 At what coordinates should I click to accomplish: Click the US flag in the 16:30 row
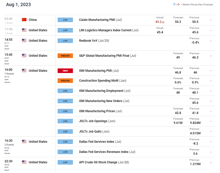pyautogui.click(x=24, y=141)
